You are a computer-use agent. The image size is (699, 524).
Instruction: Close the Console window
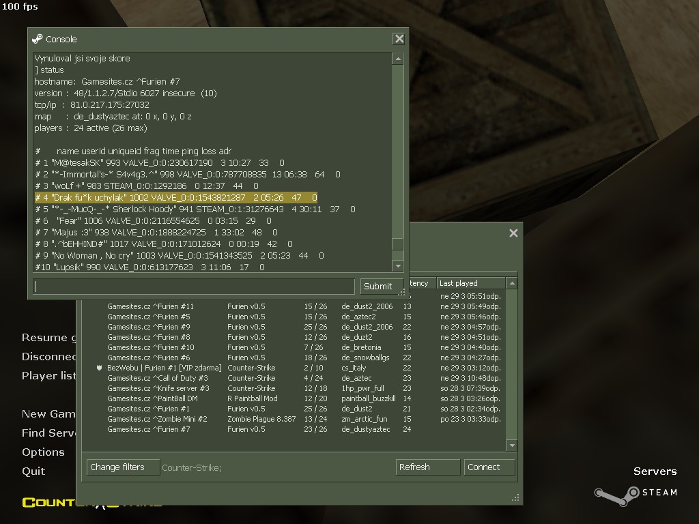click(x=399, y=39)
